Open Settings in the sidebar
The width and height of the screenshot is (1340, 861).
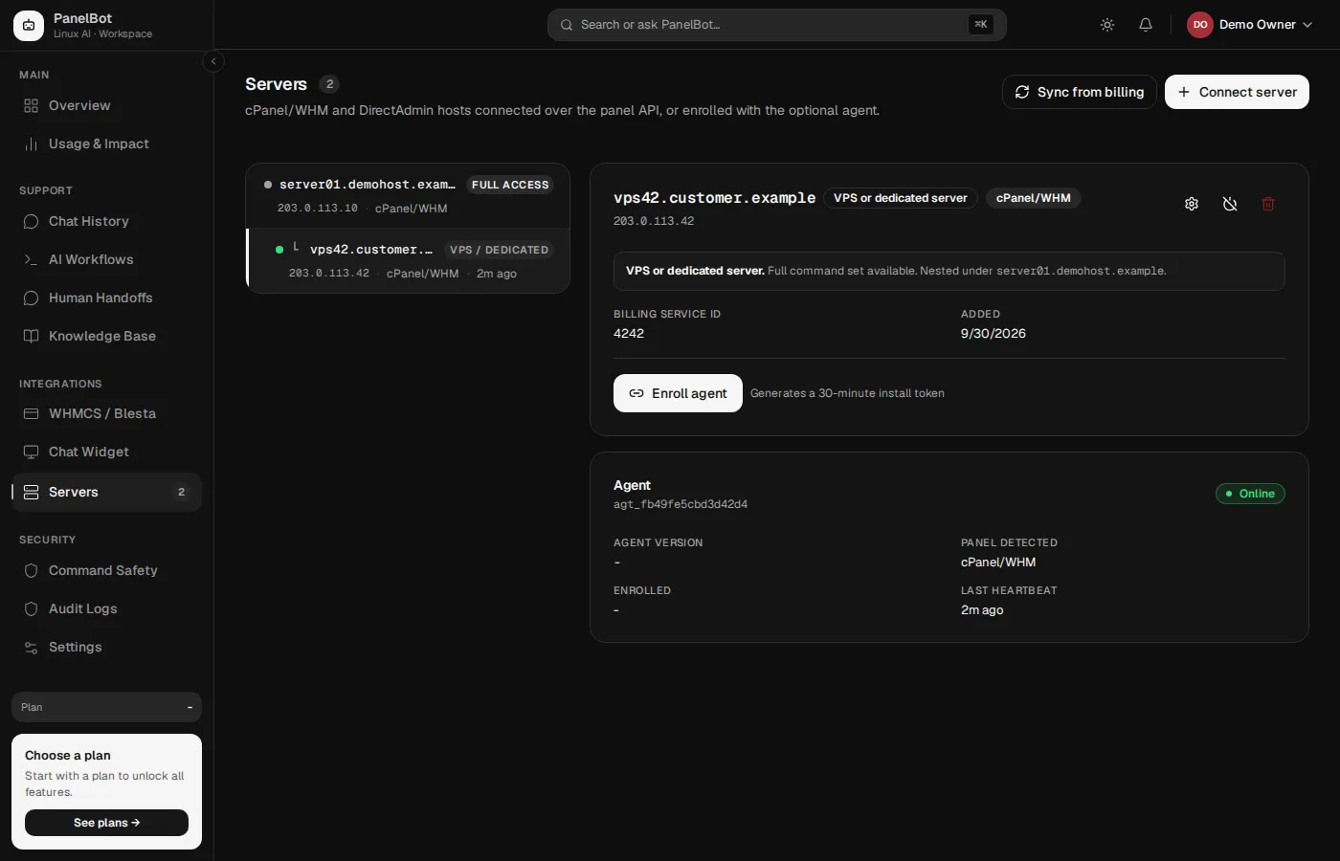pos(106,647)
